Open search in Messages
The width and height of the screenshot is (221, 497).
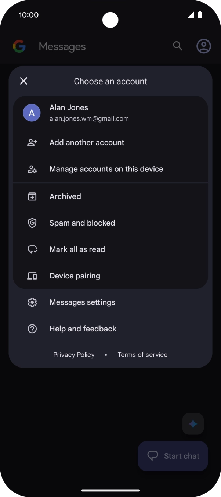click(x=177, y=46)
